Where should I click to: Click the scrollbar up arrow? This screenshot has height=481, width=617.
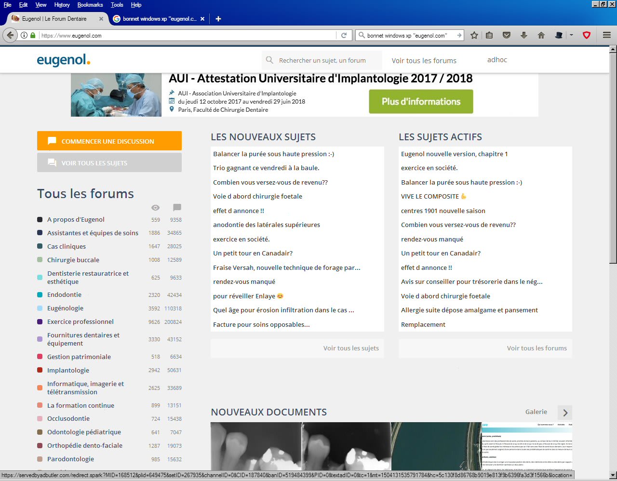point(613,49)
